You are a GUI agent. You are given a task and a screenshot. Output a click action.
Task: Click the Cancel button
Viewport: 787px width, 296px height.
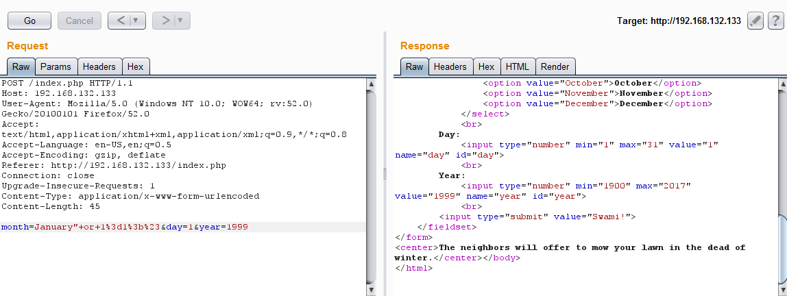(80, 21)
